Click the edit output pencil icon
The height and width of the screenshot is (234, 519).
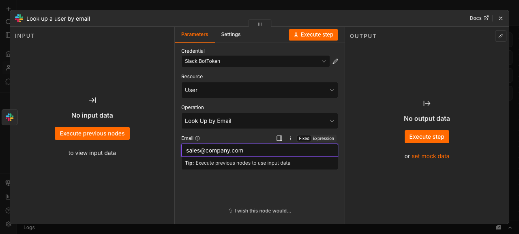tap(501, 36)
